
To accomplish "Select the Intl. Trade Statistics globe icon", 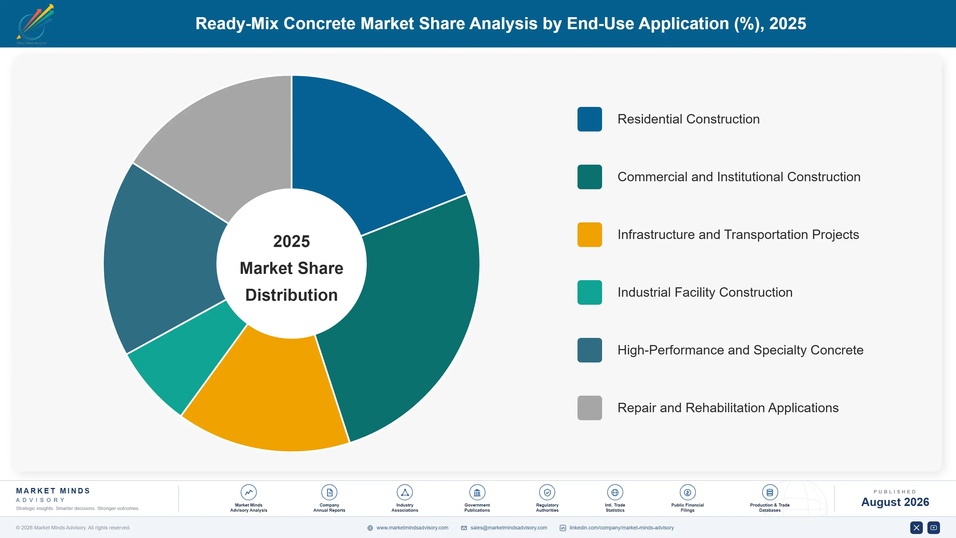I will coord(615,492).
